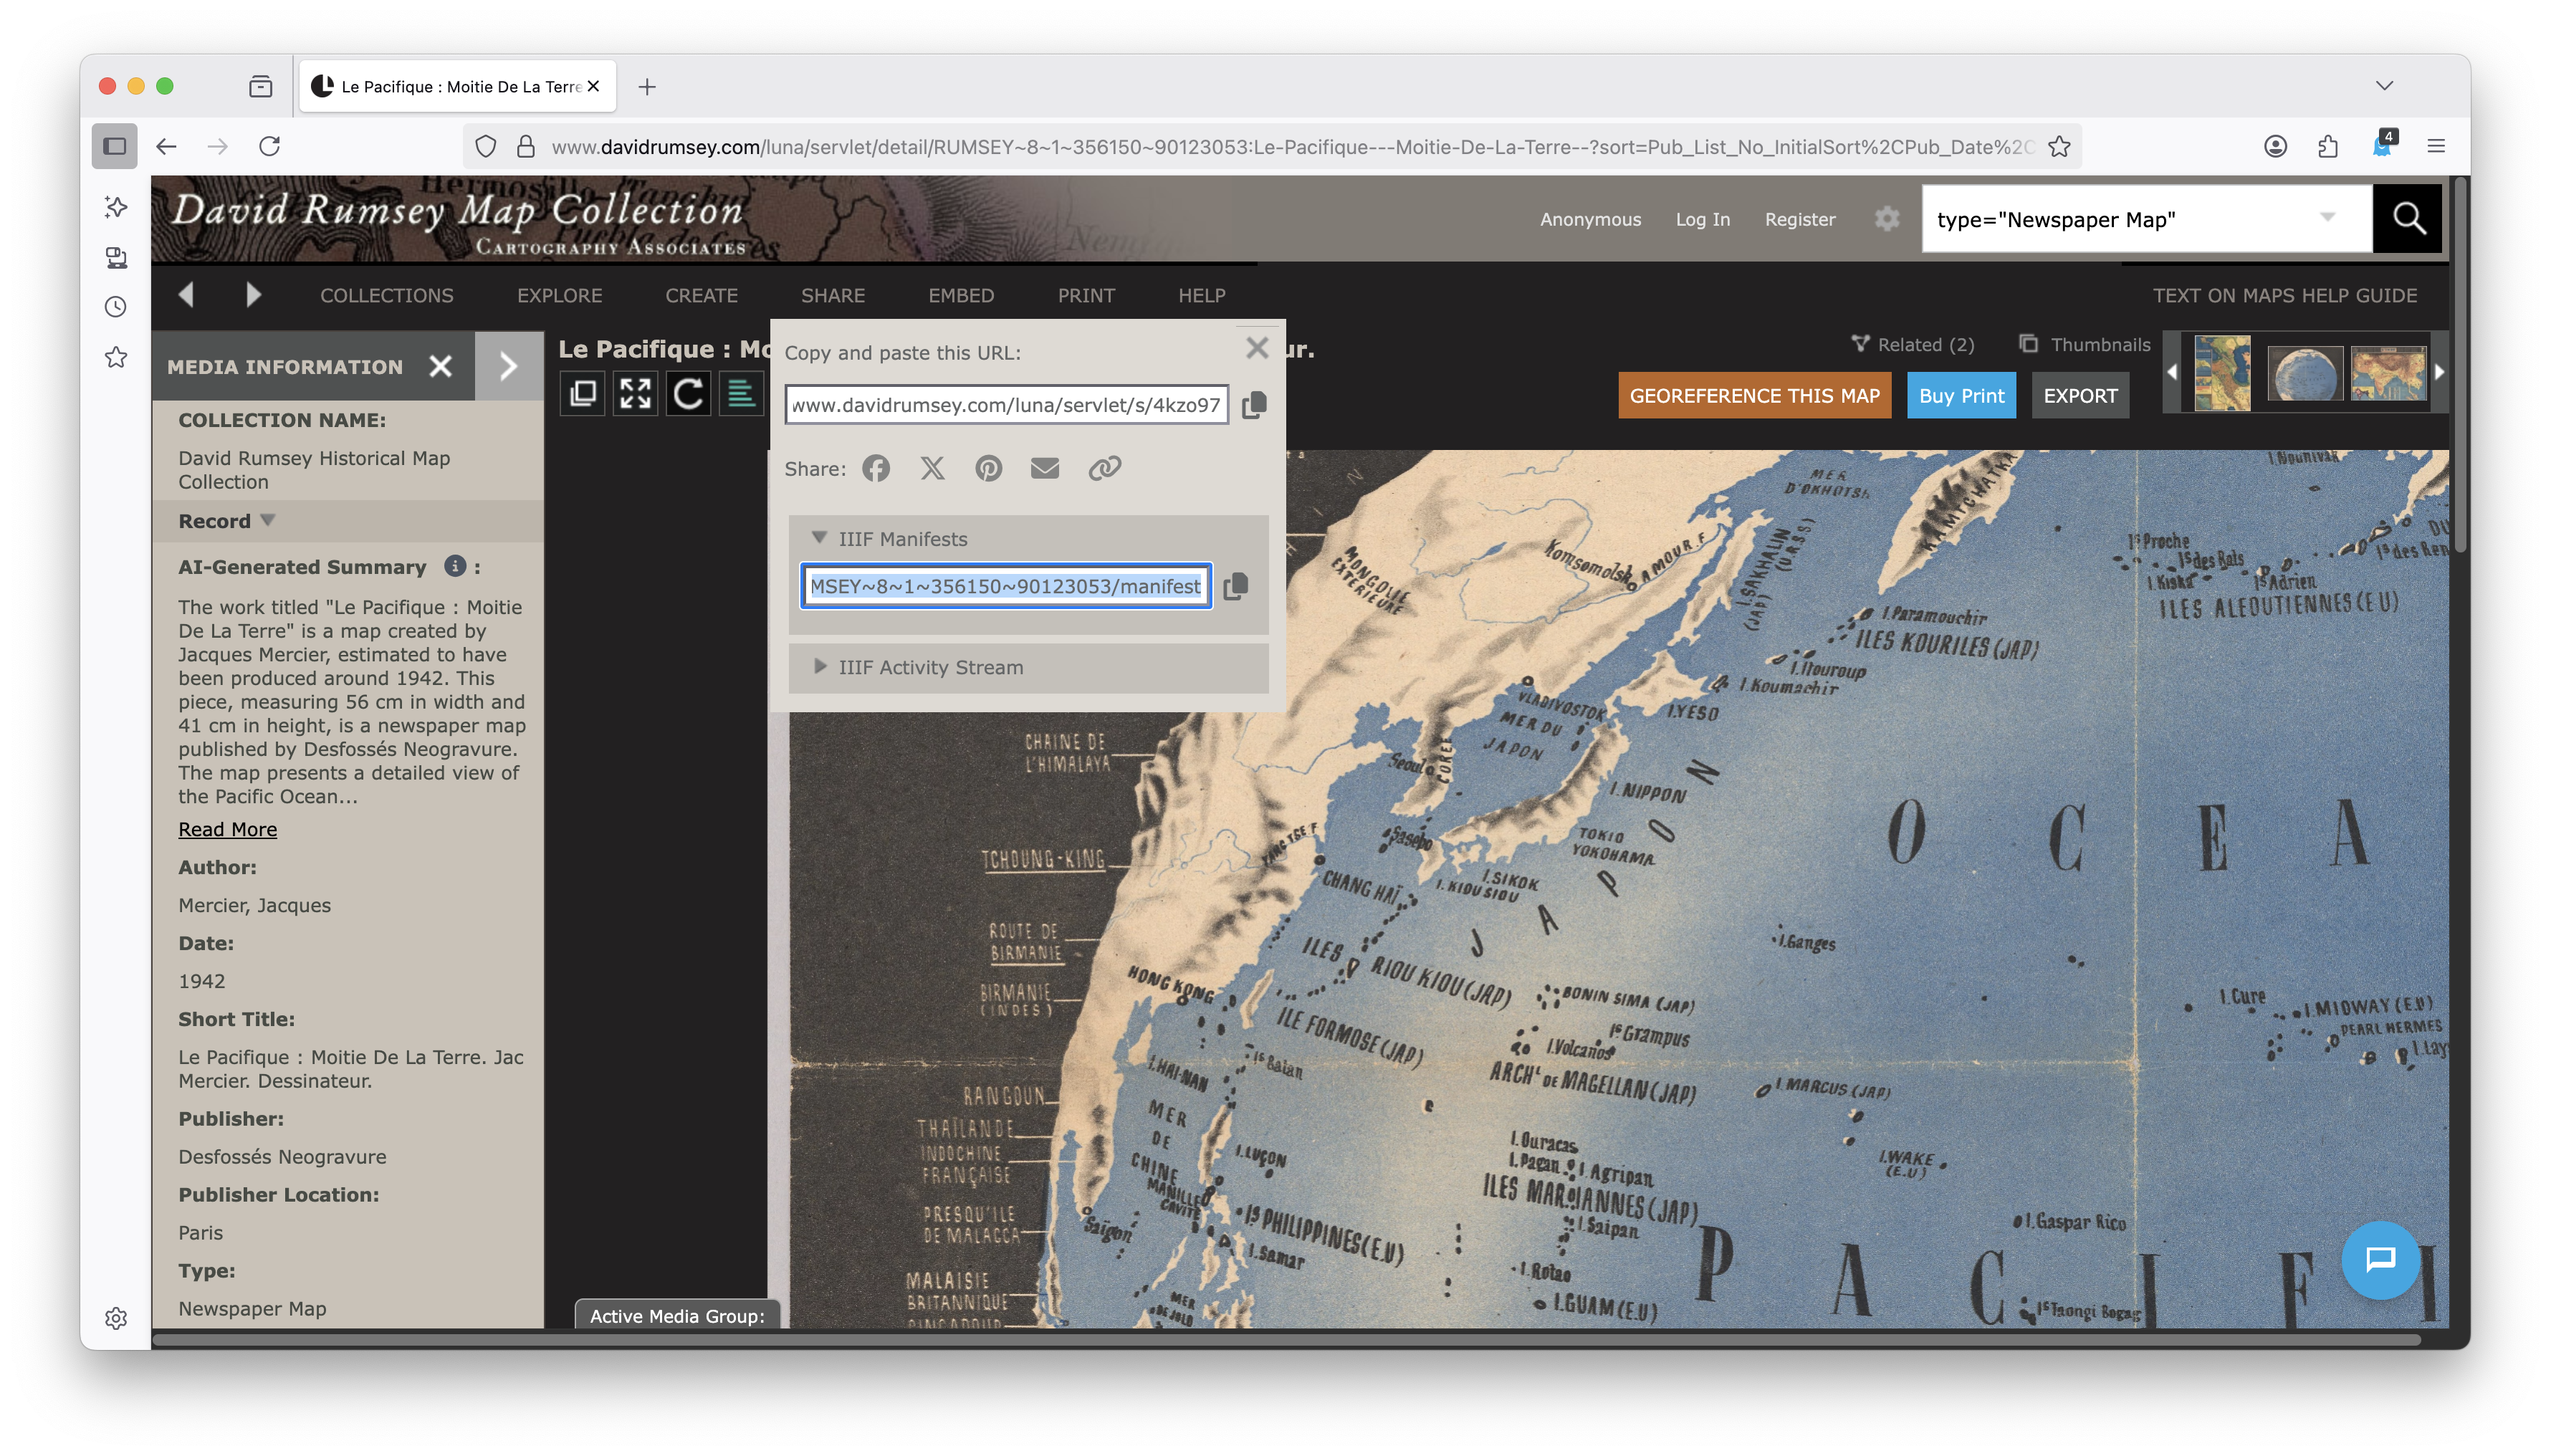
Task: Select the duplicate/compare view icon
Action: click(583, 393)
